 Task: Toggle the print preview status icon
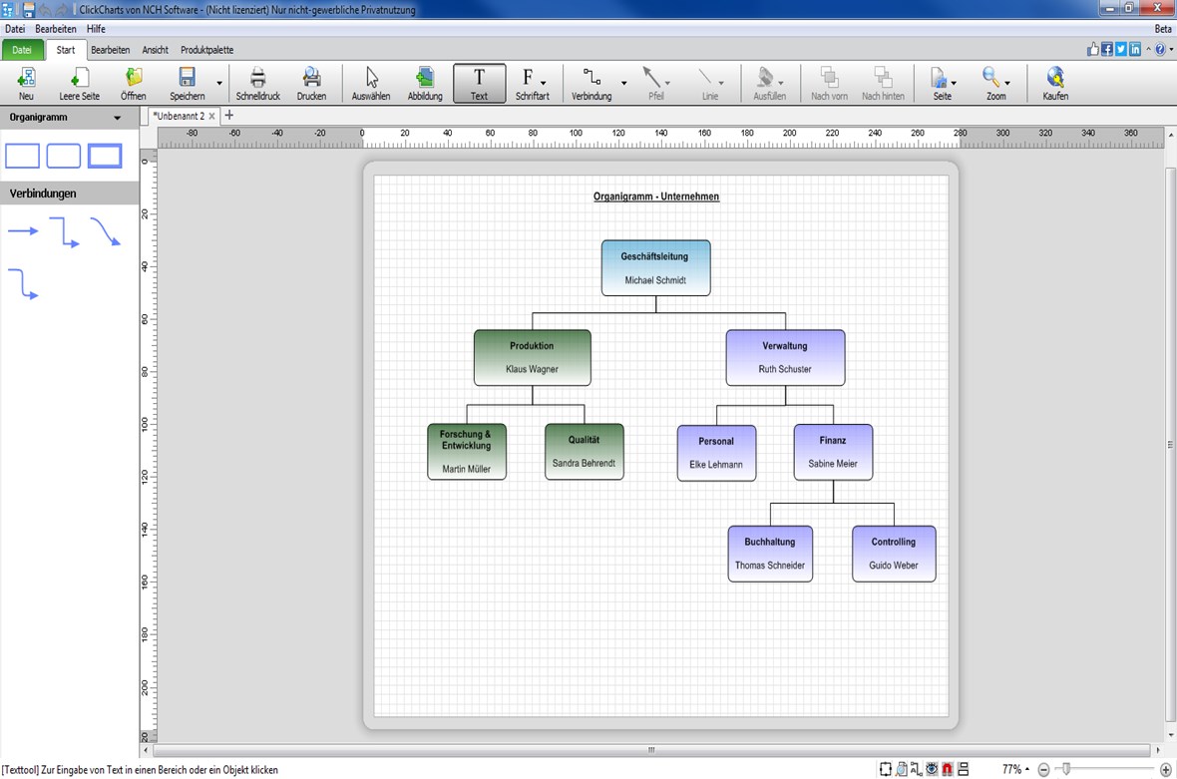(x=901, y=769)
